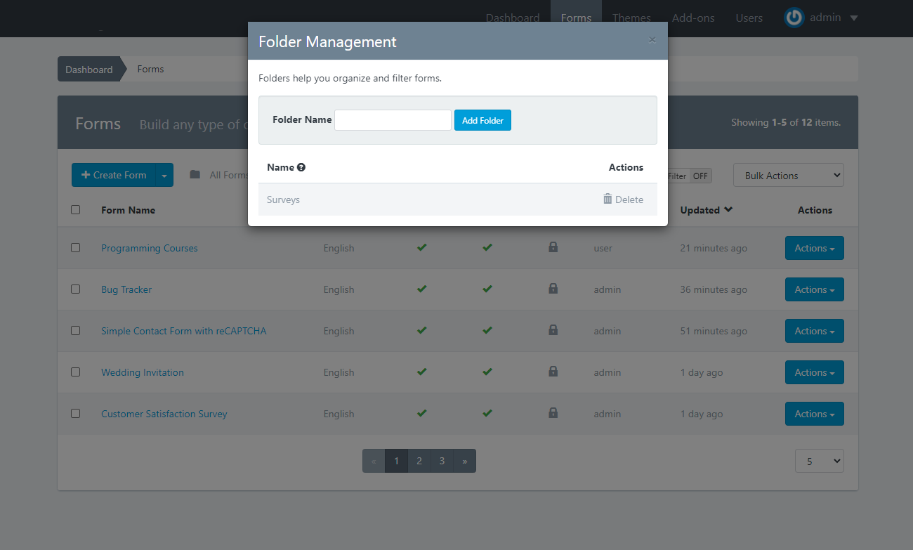This screenshot has width=913, height=550.
Task: Select the Customer Satisfaction Survey checkbox
Action: pos(76,414)
